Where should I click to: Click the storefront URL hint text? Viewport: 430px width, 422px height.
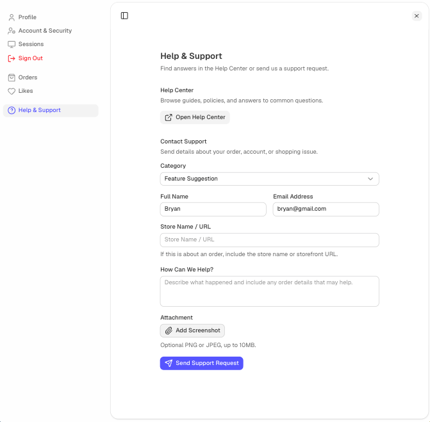click(249, 254)
